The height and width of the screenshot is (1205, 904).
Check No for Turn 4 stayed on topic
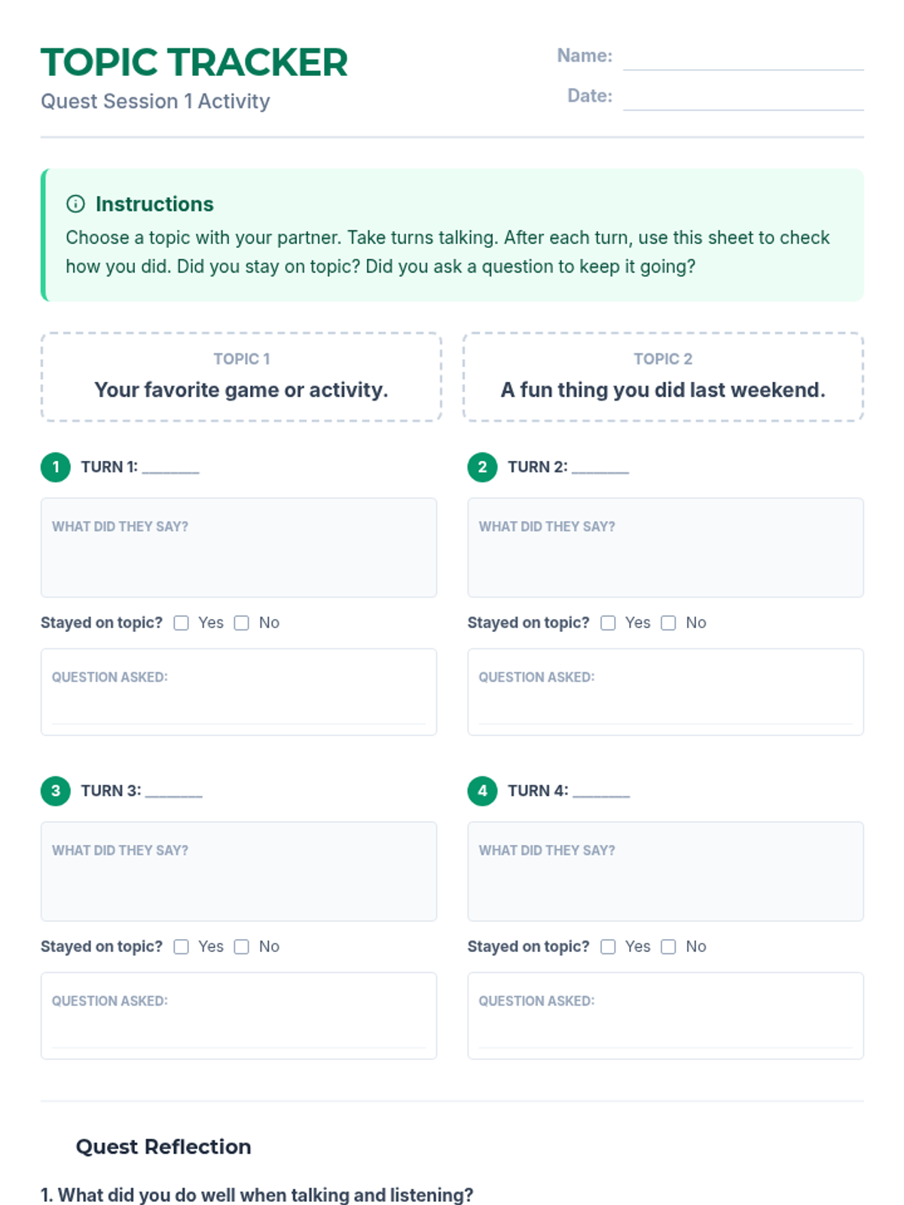coord(668,947)
